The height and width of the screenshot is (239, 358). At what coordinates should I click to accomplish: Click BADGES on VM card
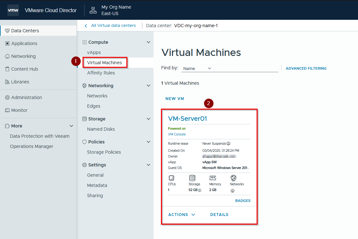click(x=243, y=201)
